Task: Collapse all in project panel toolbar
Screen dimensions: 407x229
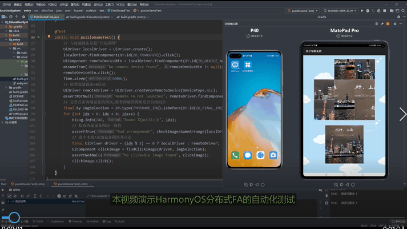Action: click(x=17, y=17)
